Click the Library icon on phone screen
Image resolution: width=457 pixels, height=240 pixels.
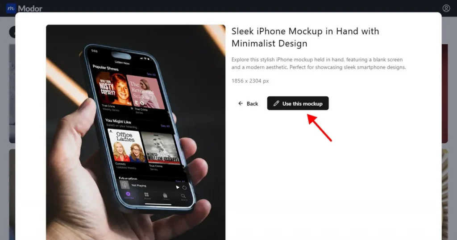click(x=165, y=195)
